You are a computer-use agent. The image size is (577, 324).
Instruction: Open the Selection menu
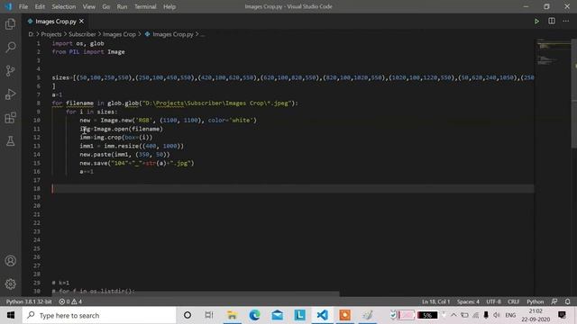(64, 6)
